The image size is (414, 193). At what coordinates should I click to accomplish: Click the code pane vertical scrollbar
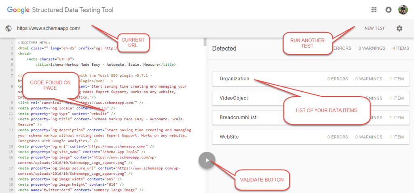pyautogui.click(x=205, y=42)
